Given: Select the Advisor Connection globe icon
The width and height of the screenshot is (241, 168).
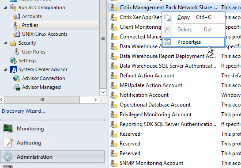Looking at the screenshot, I should tap(17, 78).
